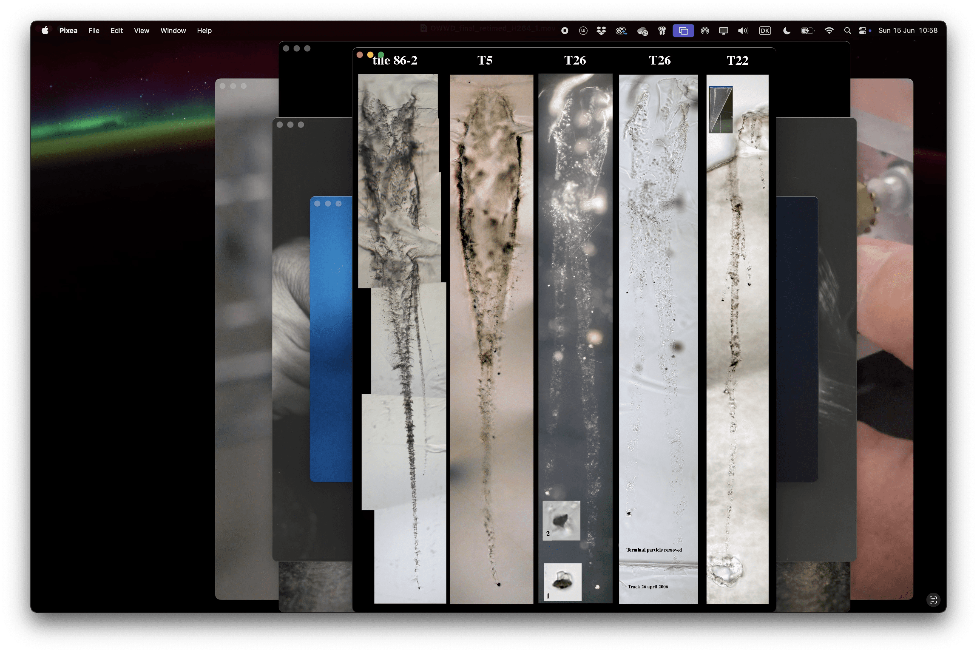Open the sound volume menu bar icon

(743, 30)
